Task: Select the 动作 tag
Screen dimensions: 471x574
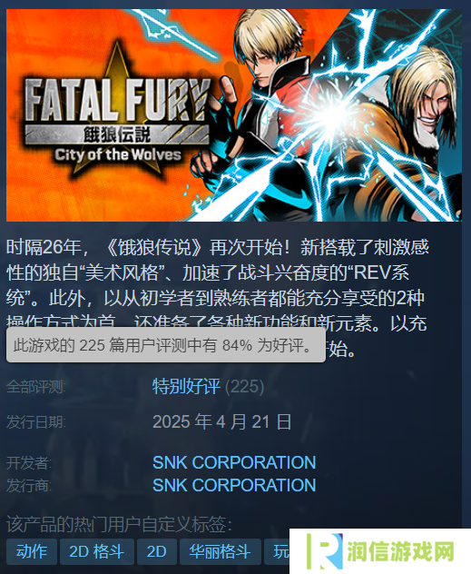Action: pyautogui.click(x=32, y=551)
